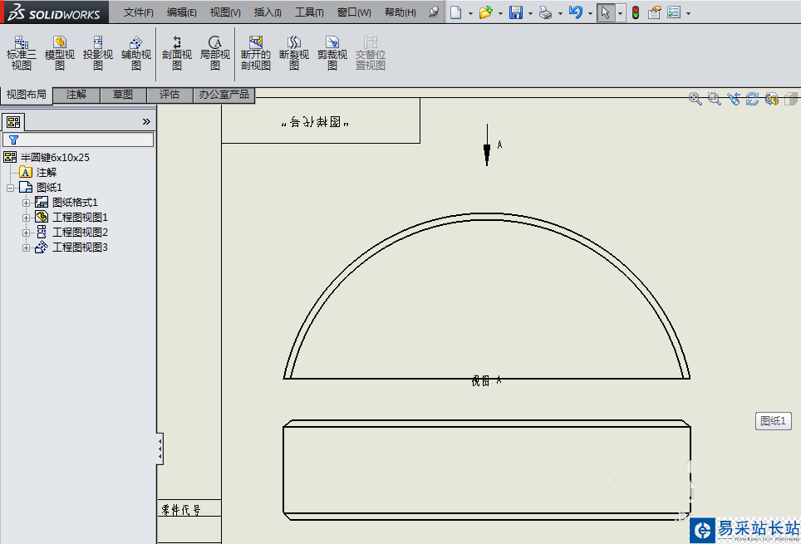Expand the 工程图视图3 tree node
Screen dimensions: 801x544
click(x=26, y=247)
